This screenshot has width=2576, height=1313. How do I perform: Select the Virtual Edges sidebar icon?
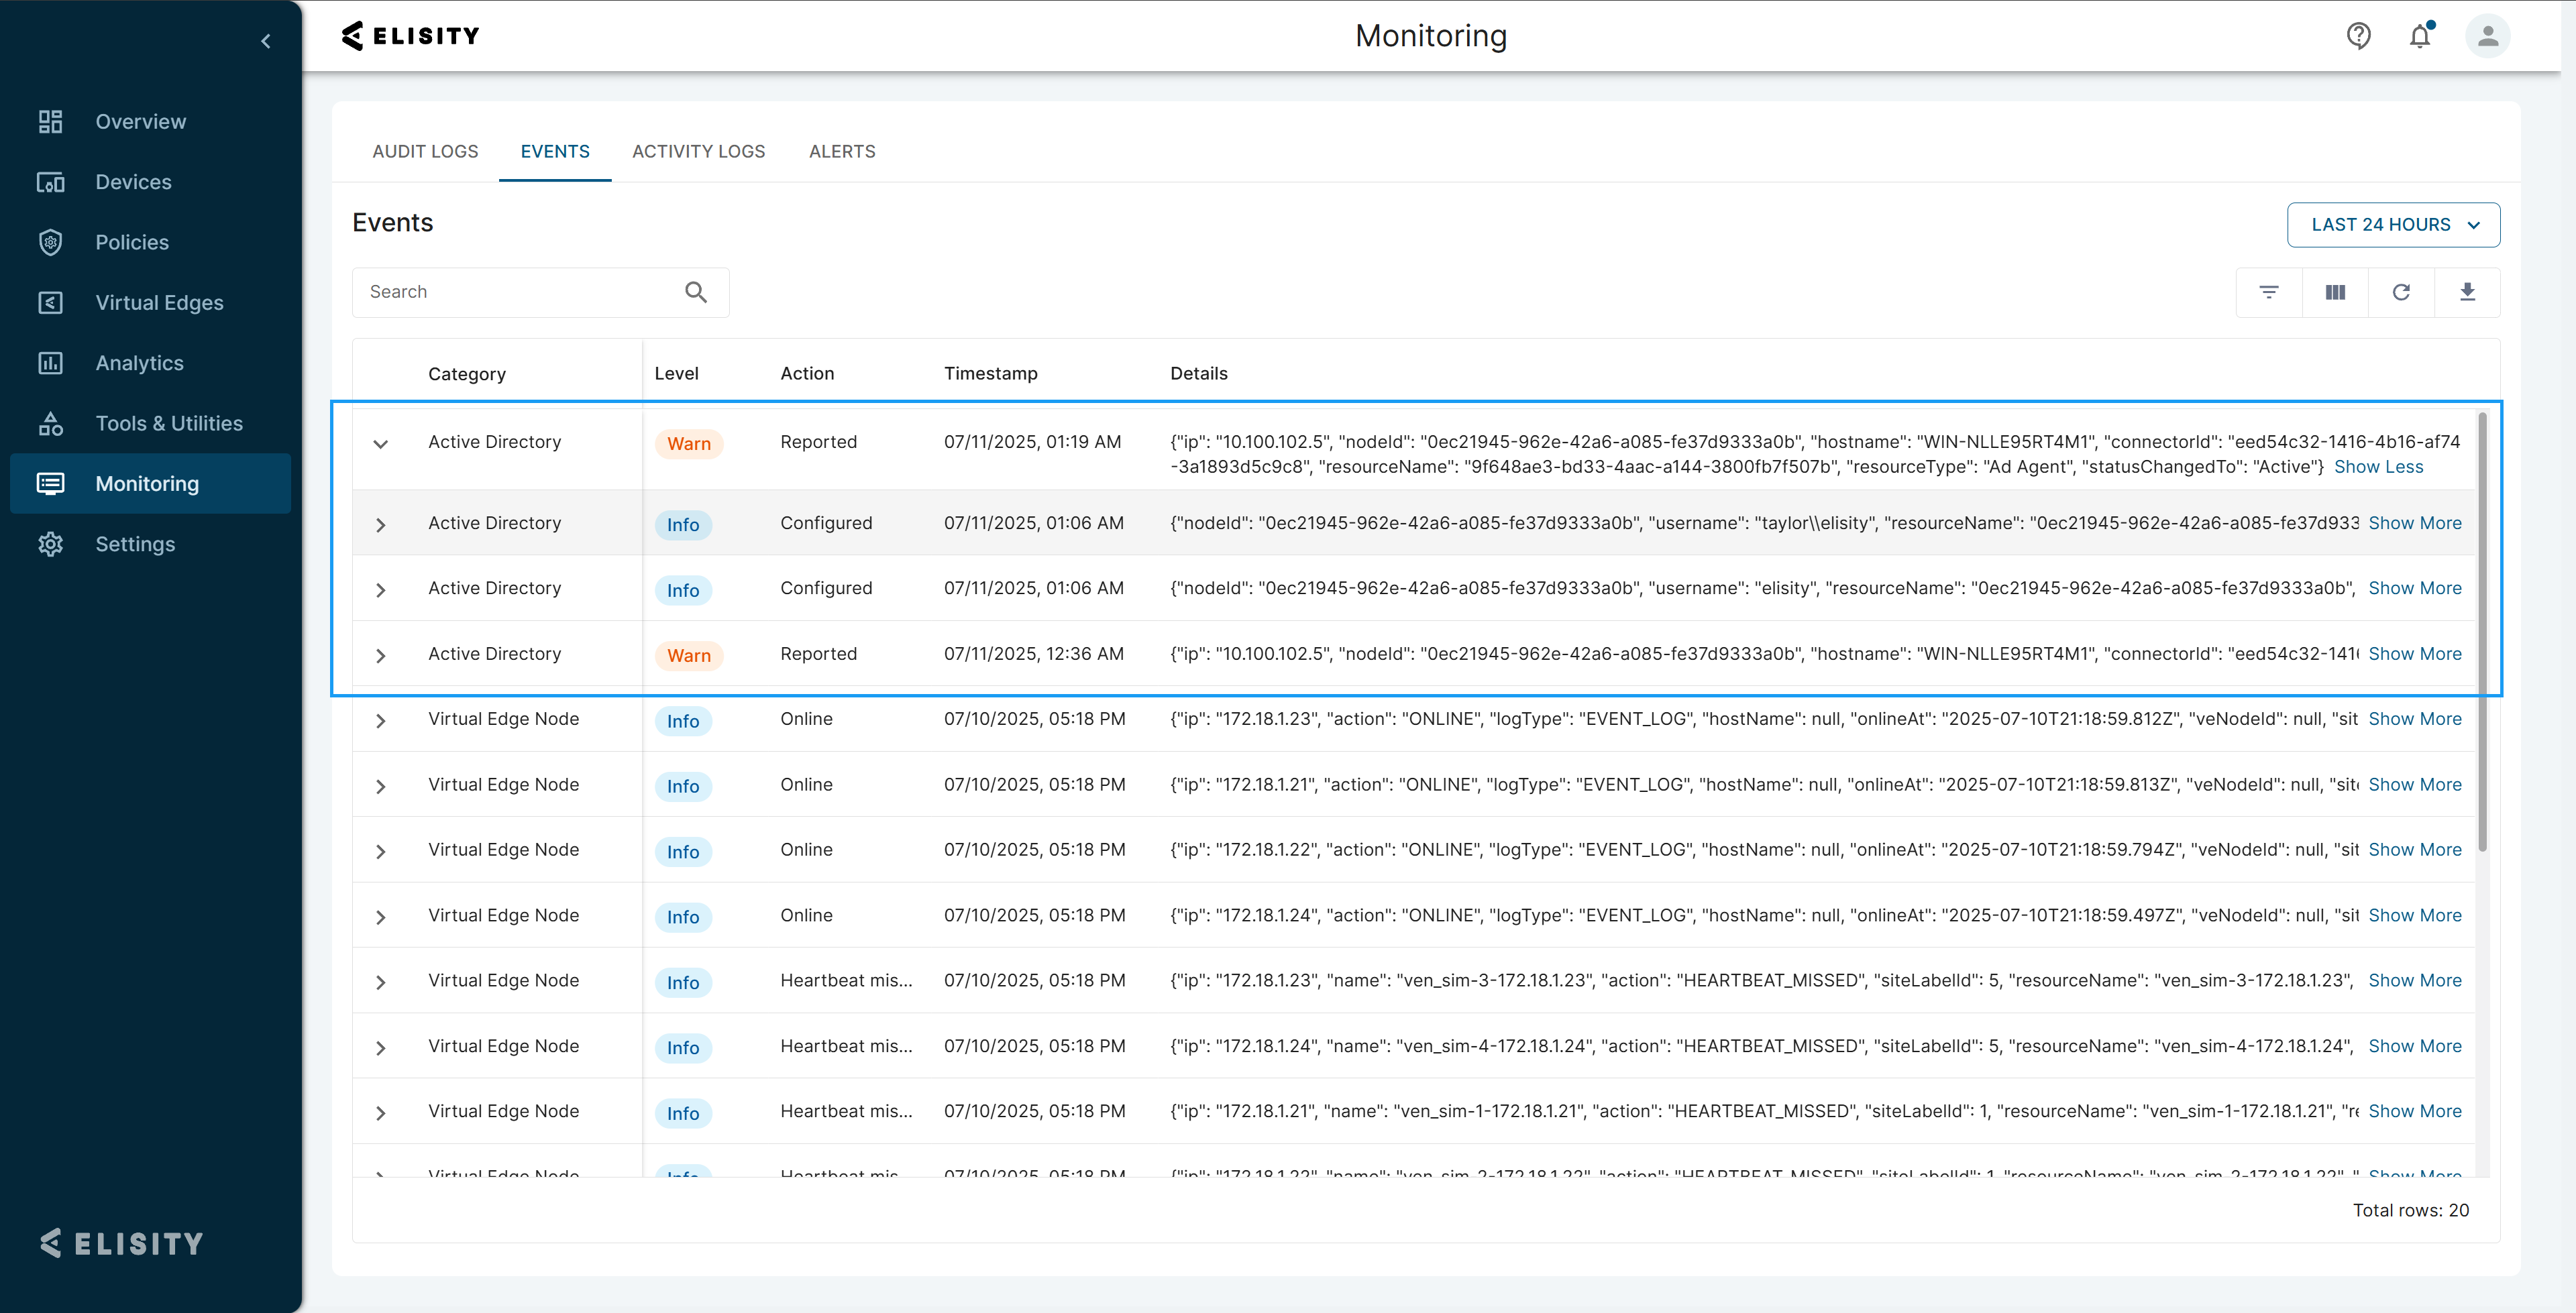[x=51, y=303]
